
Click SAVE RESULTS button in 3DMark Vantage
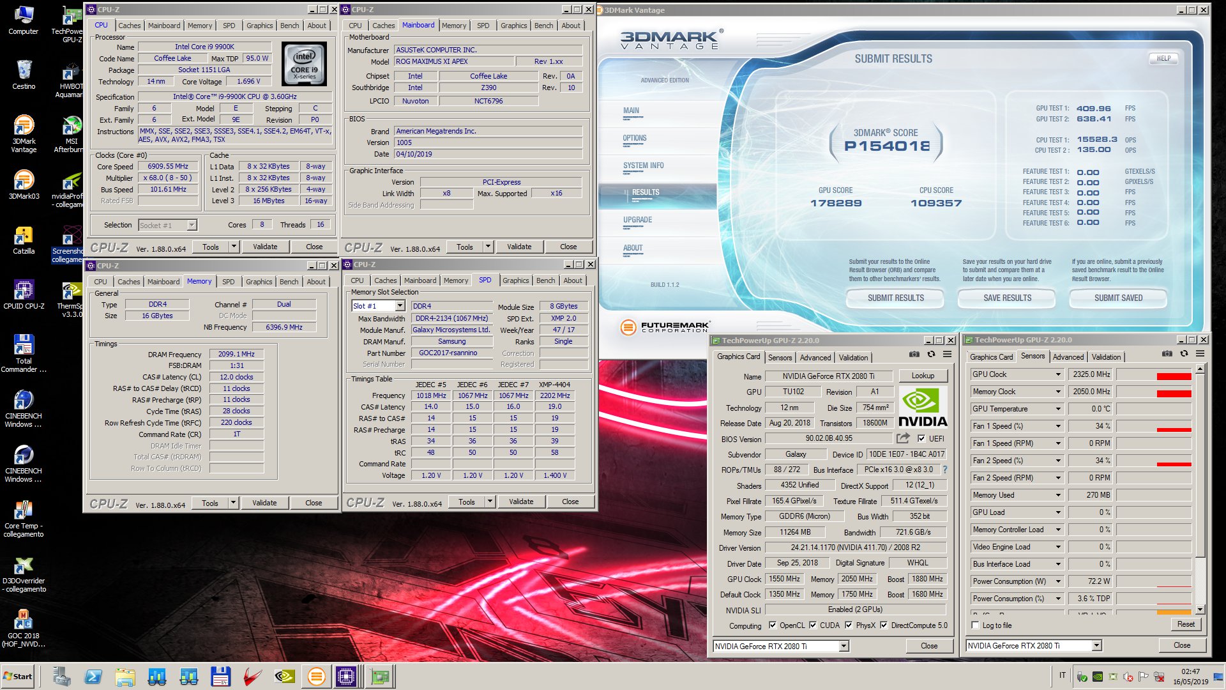click(x=1007, y=298)
